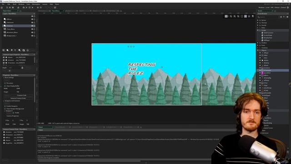Fit the room to the canvas view

click(242, 16)
